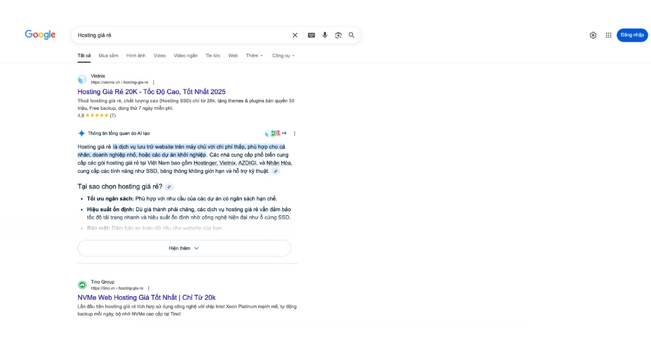The height and width of the screenshot is (341, 651).
Task: Open Google apps launcher grid
Action: tap(609, 35)
